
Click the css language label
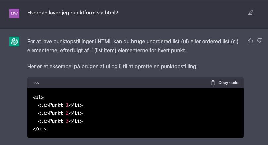(36, 83)
